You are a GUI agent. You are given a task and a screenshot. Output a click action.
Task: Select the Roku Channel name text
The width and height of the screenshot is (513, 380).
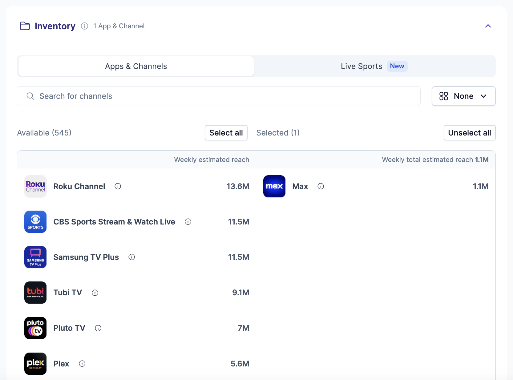click(x=79, y=186)
